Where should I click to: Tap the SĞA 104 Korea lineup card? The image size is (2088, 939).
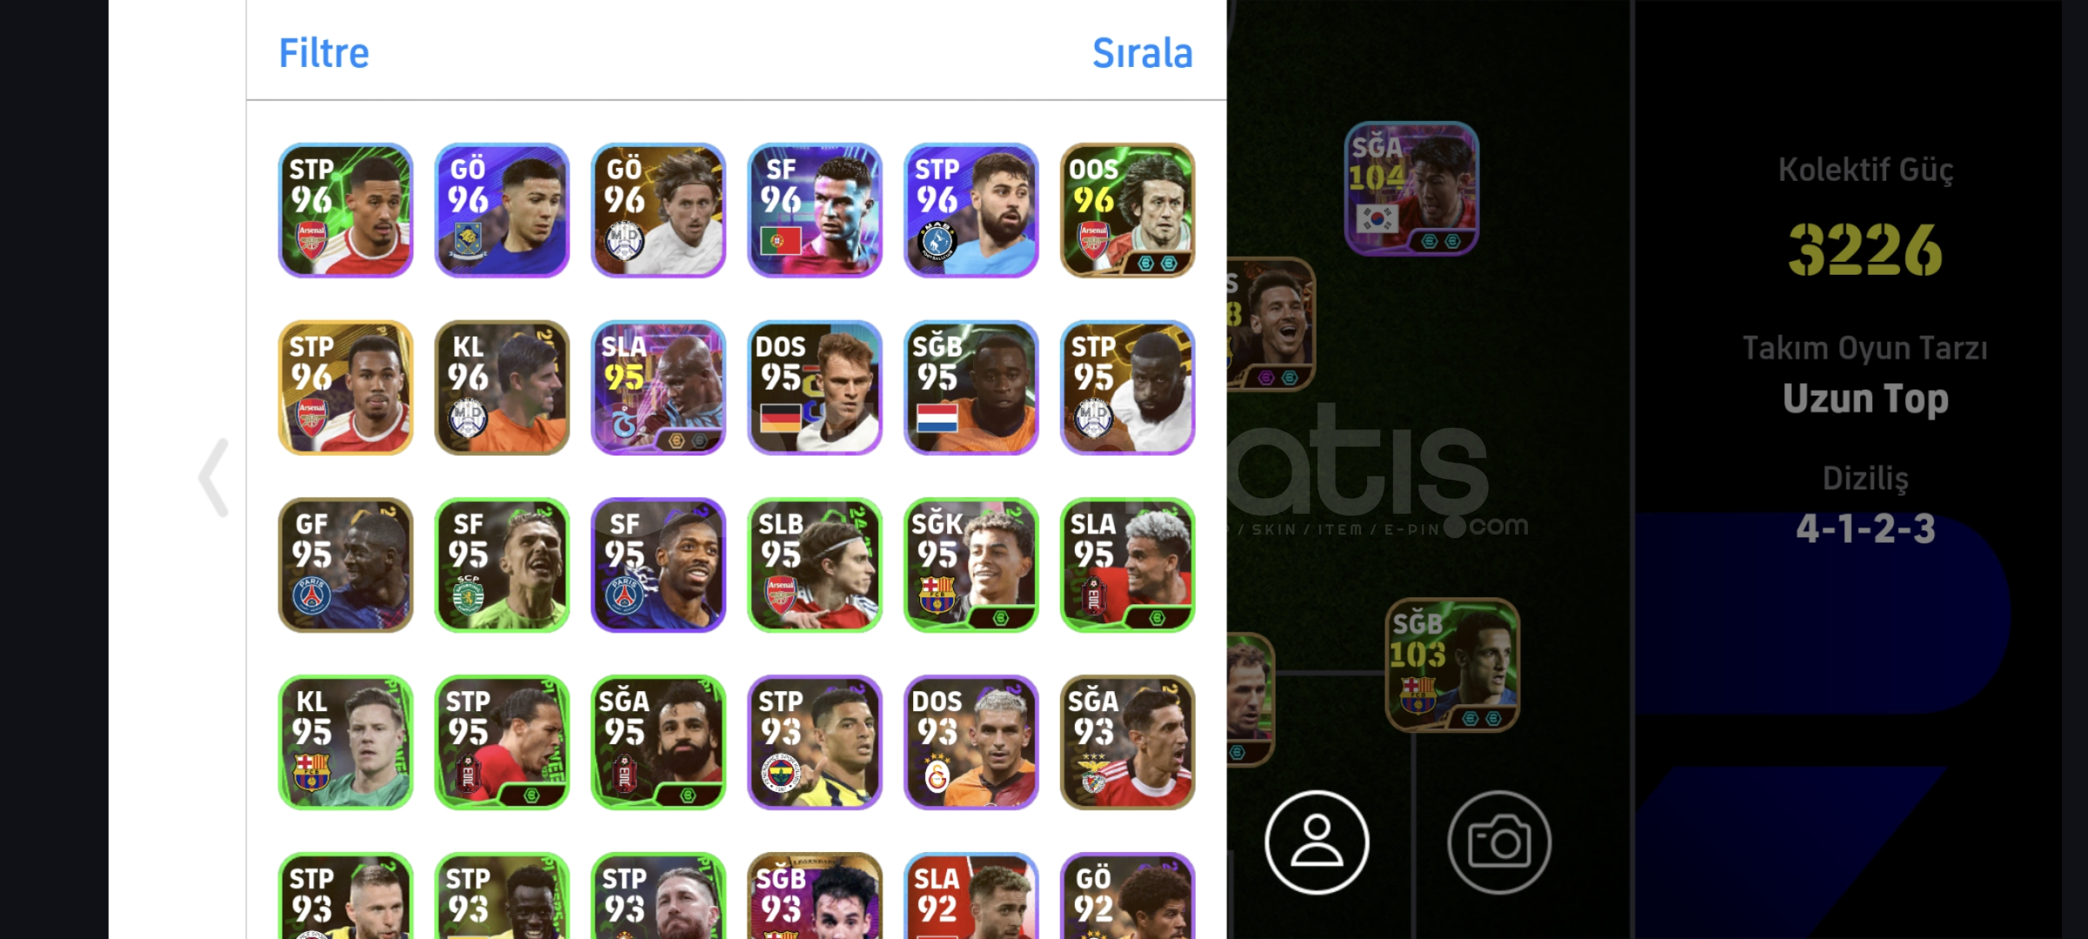1411,189
